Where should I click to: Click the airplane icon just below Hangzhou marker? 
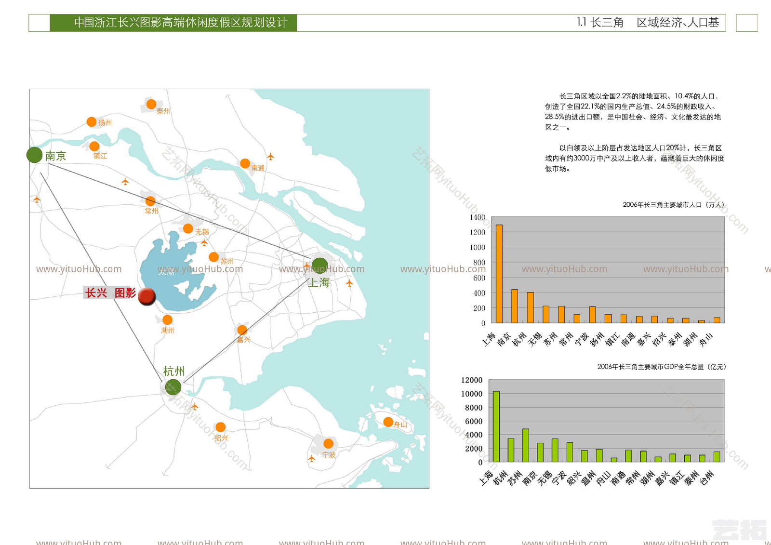[195, 407]
